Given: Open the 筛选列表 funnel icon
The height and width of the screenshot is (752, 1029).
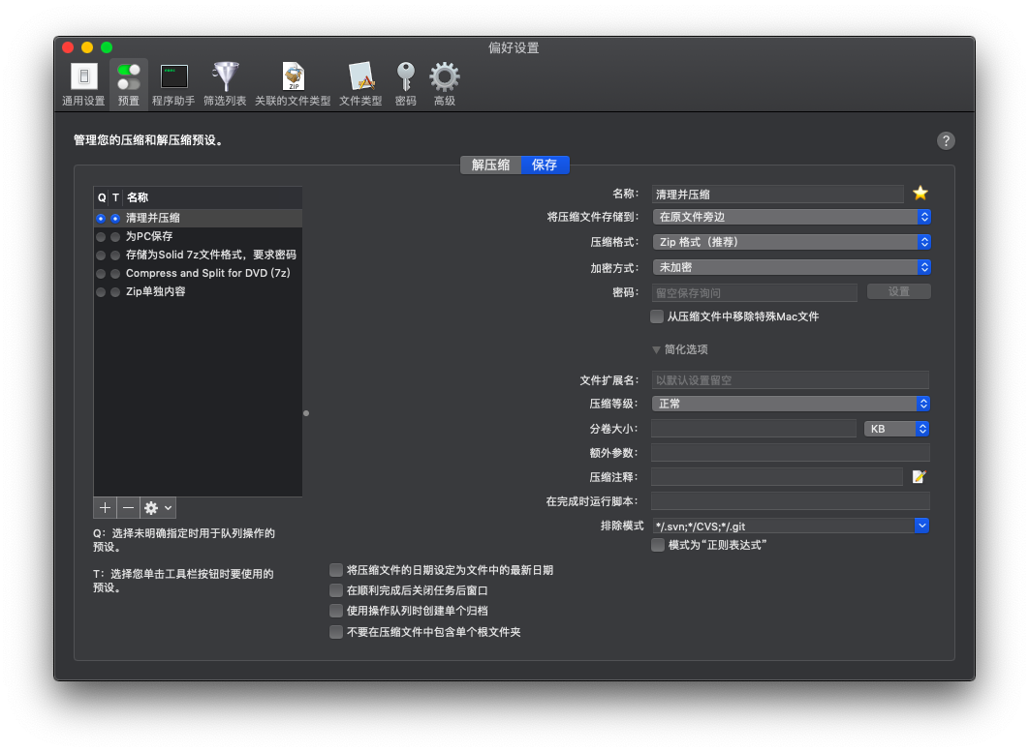Looking at the screenshot, I should click(225, 77).
